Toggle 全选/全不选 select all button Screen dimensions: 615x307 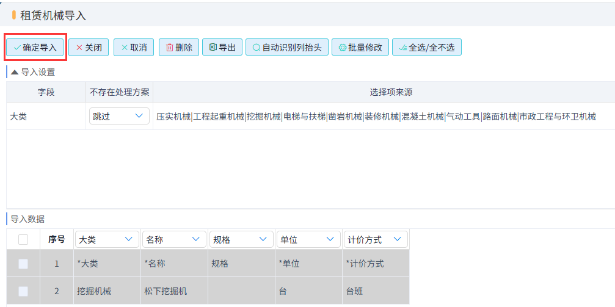[x=427, y=48]
